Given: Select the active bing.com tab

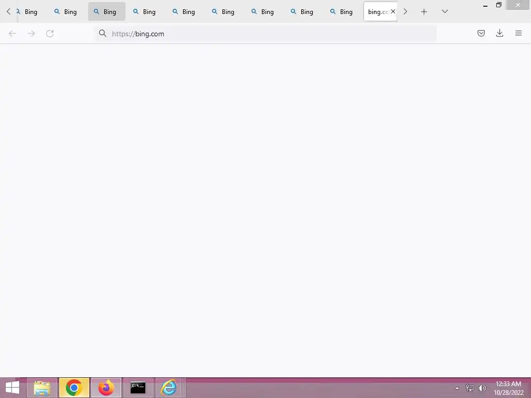Looking at the screenshot, I should [380, 11].
